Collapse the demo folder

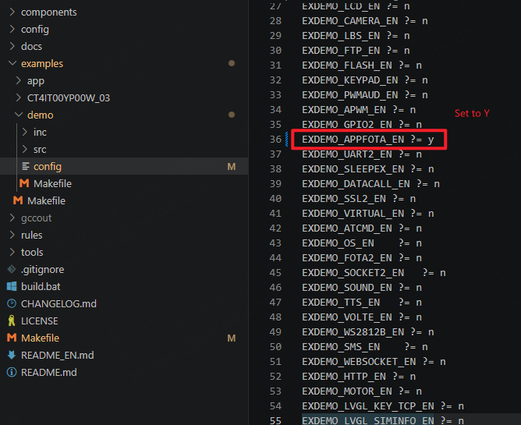click(19, 115)
